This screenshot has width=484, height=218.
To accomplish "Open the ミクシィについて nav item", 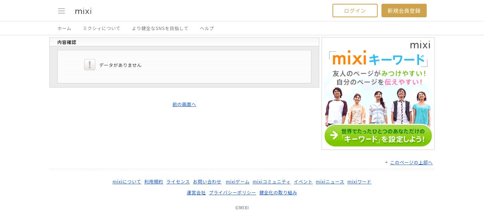I will coord(101,28).
